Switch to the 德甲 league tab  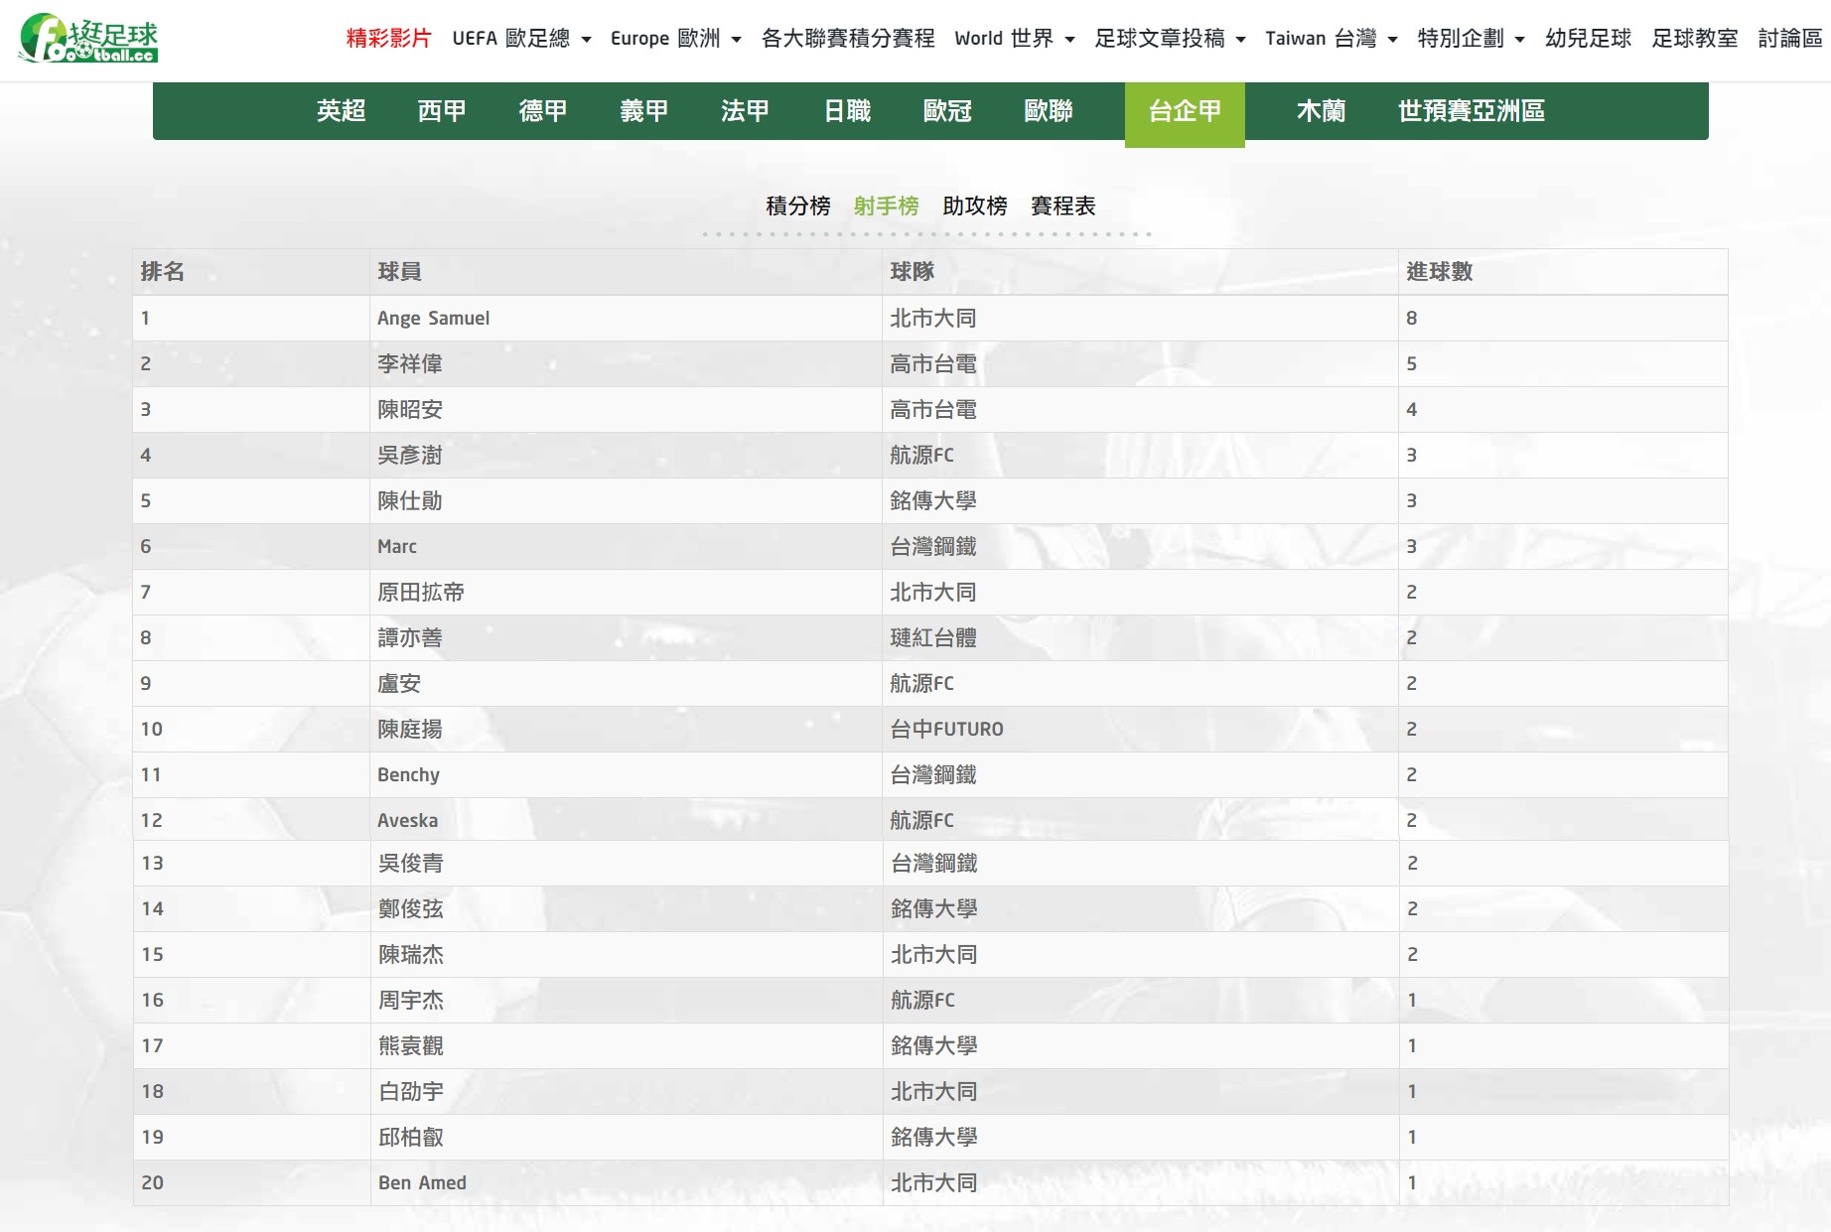543,111
